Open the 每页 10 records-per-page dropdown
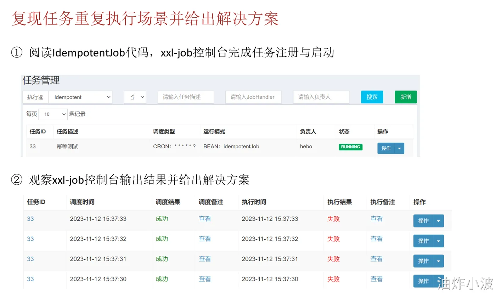This screenshot has height=293, width=496. (x=53, y=114)
